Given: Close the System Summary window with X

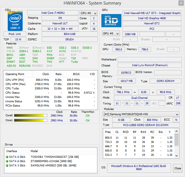Looking at the screenshot, I should (x=181, y=3).
